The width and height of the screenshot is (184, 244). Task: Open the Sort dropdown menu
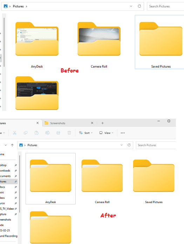(x=86, y=133)
